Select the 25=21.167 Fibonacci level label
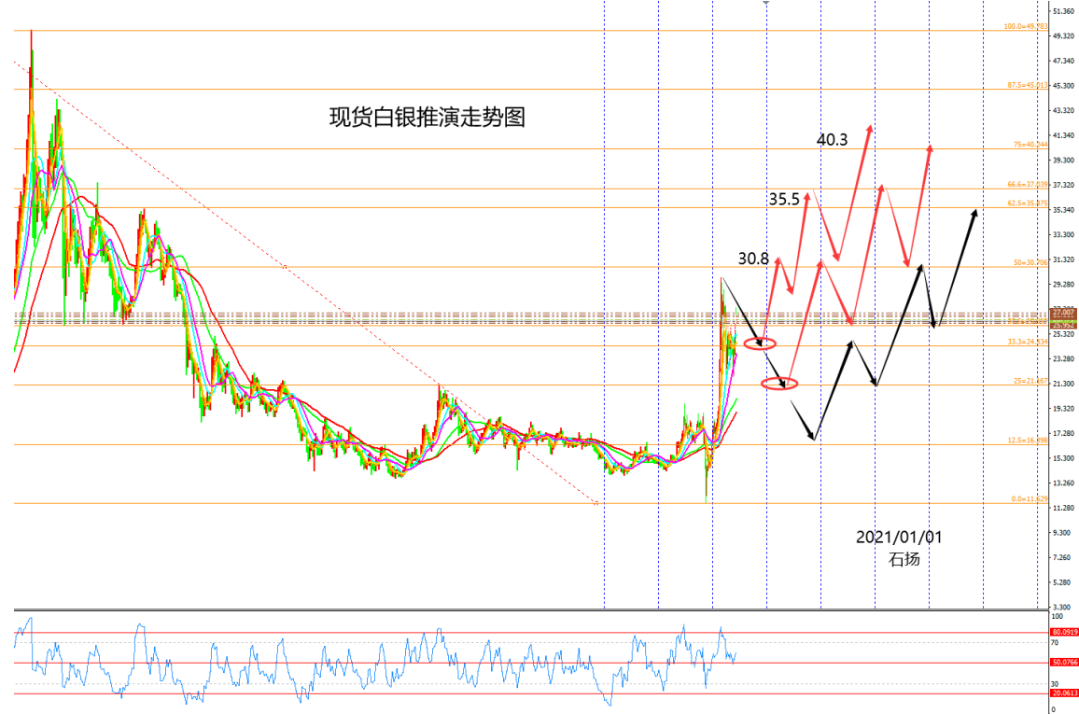Viewport: 1079px width, 714px height. pos(1030,381)
